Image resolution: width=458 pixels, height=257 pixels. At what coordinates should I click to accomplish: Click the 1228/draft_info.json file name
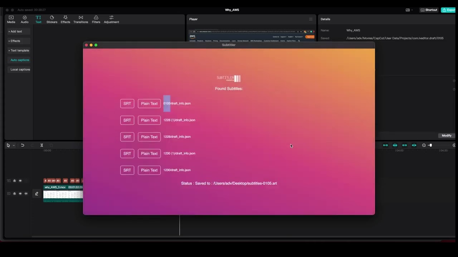177,137
